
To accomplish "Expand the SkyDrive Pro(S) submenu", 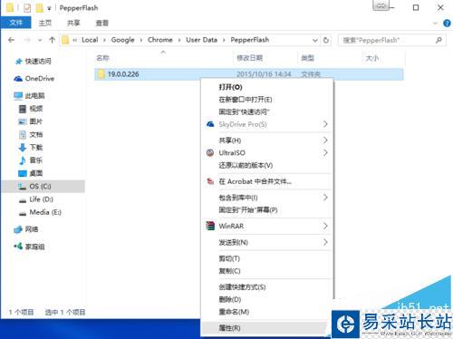I will coord(267,124).
